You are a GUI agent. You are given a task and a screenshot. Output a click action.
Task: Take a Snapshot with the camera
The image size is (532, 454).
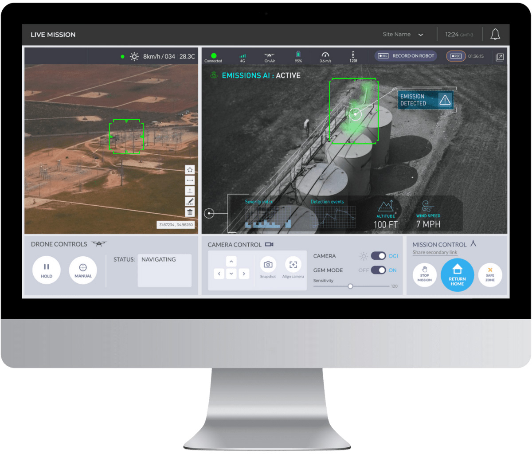268,265
